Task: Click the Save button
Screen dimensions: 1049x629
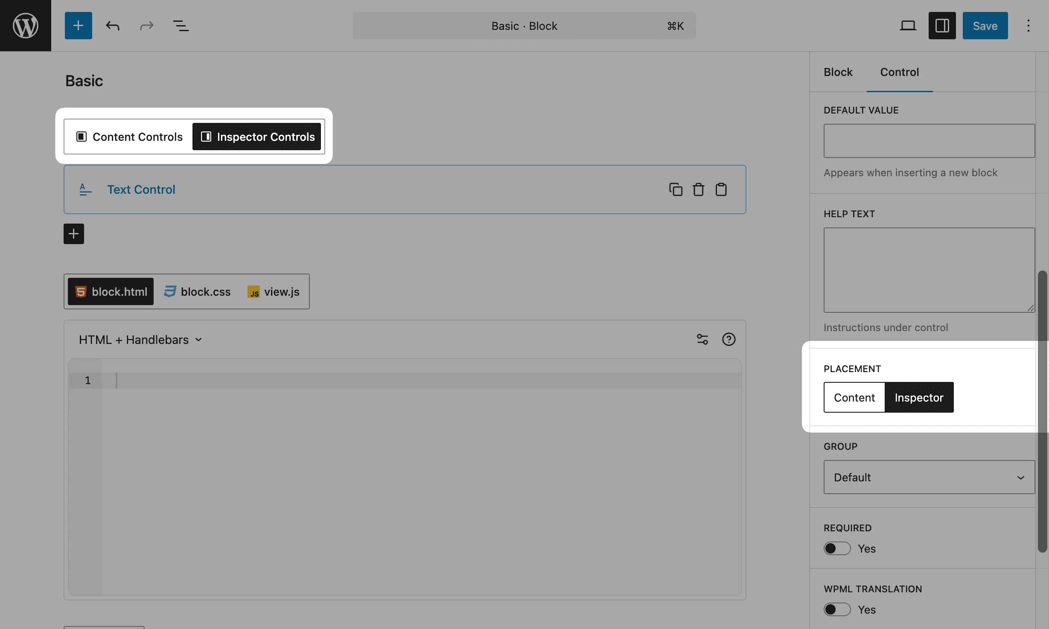Action: click(985, 26)
